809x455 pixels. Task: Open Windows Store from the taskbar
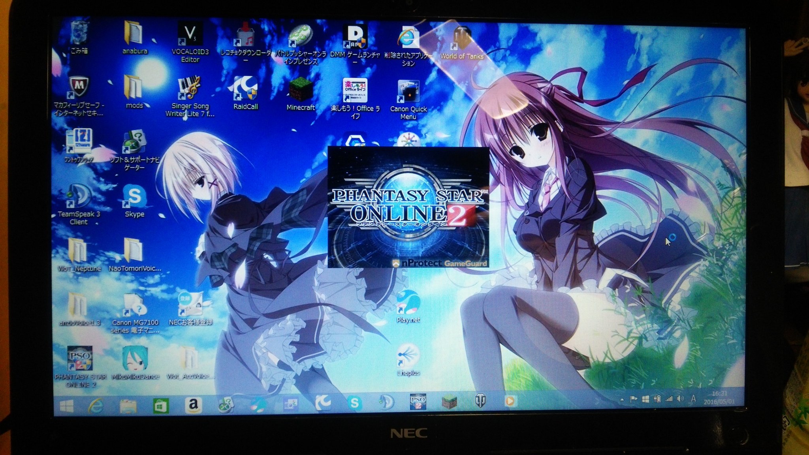[x=161, y=405]
